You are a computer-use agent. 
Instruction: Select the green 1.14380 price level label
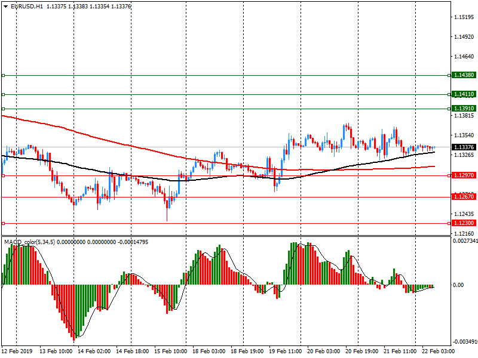click(x=464, y=75)
